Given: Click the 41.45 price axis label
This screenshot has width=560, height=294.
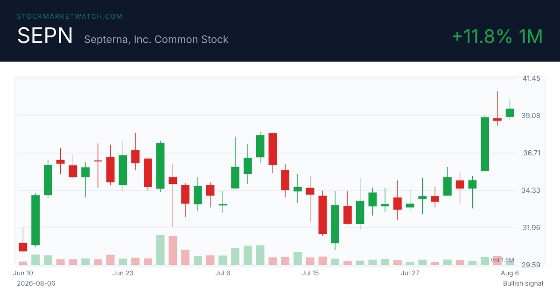Looking at the screenshot, I should 531,78.
